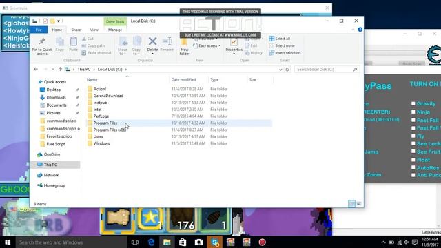Image resolution: width=441 pixels, height=248 pixels.
Task: Click Pin to Quick access icon
Action: (42, 41)
